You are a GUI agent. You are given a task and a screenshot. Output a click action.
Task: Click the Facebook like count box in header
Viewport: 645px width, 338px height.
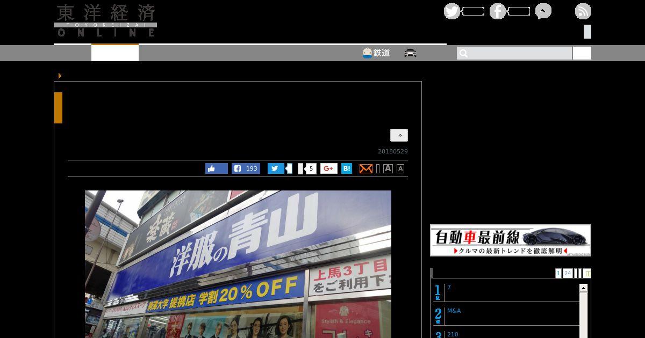click(x=519, y=11)
